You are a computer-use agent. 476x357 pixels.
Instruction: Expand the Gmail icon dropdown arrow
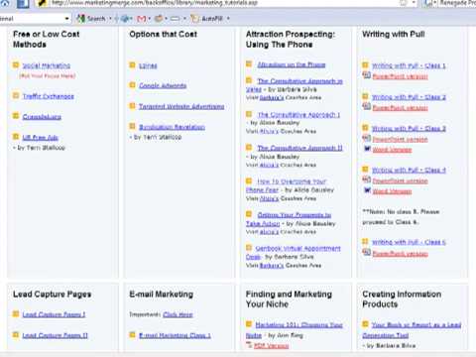coord(150,19)
